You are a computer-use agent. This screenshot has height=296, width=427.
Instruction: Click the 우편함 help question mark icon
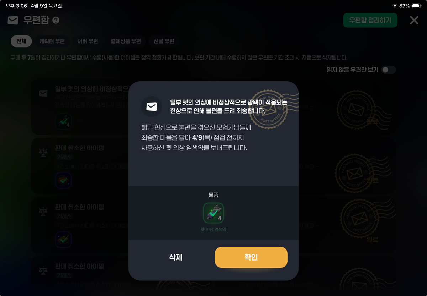56,20
